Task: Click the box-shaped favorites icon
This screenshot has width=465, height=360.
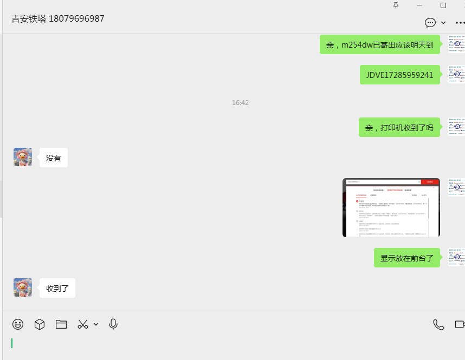Action: click(x=40, y=324)
